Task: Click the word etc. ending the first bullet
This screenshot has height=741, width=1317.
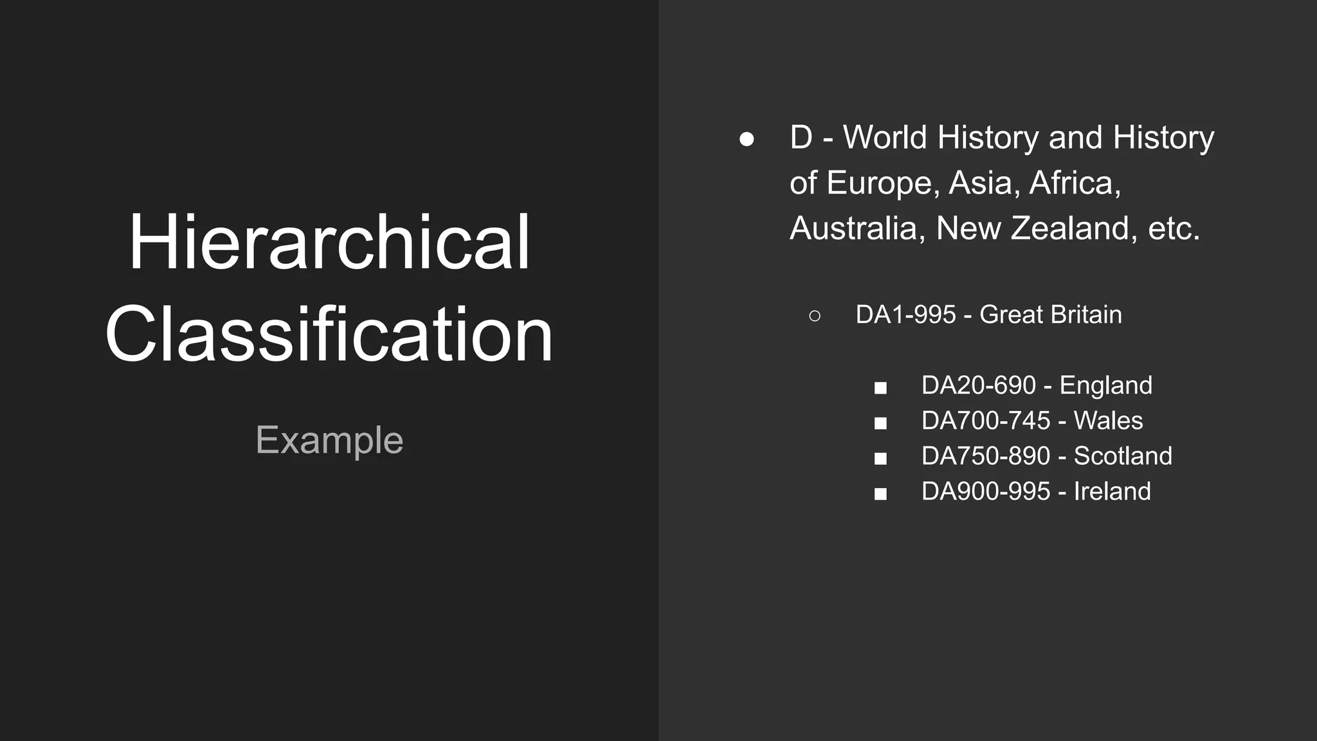Action: [1174, 228]
